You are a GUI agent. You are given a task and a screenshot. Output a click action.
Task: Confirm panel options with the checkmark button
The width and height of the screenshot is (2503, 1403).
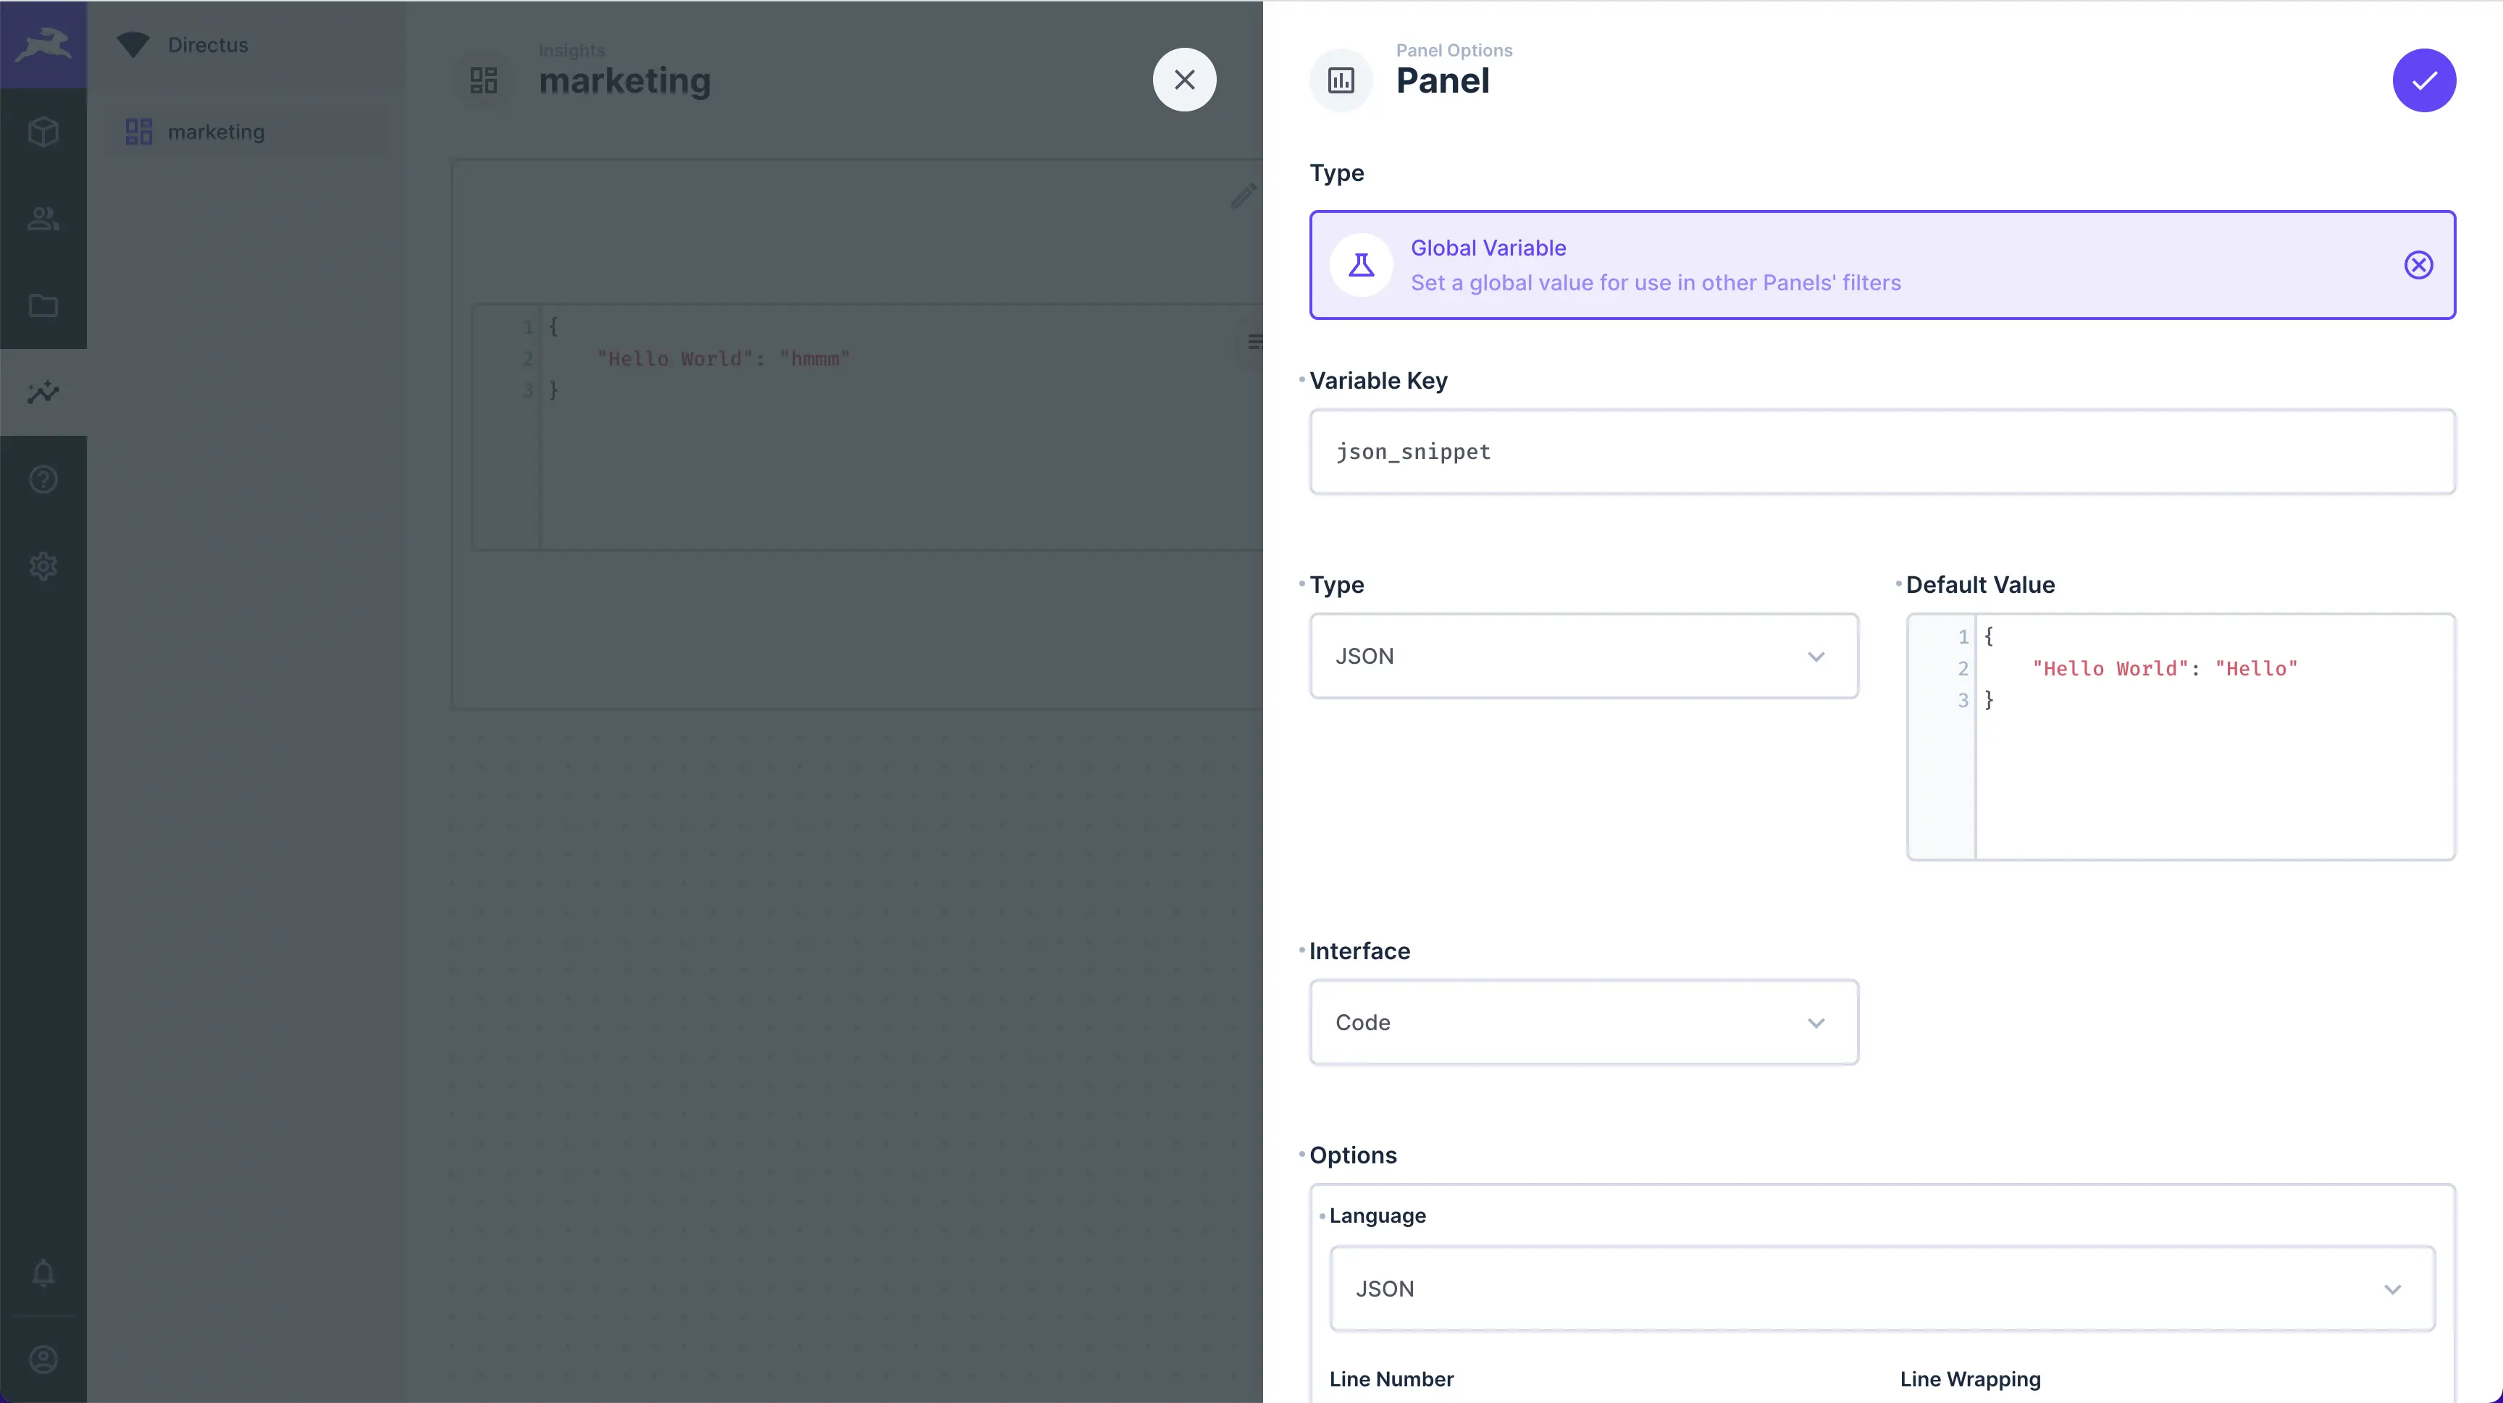tap(2423, 80)
